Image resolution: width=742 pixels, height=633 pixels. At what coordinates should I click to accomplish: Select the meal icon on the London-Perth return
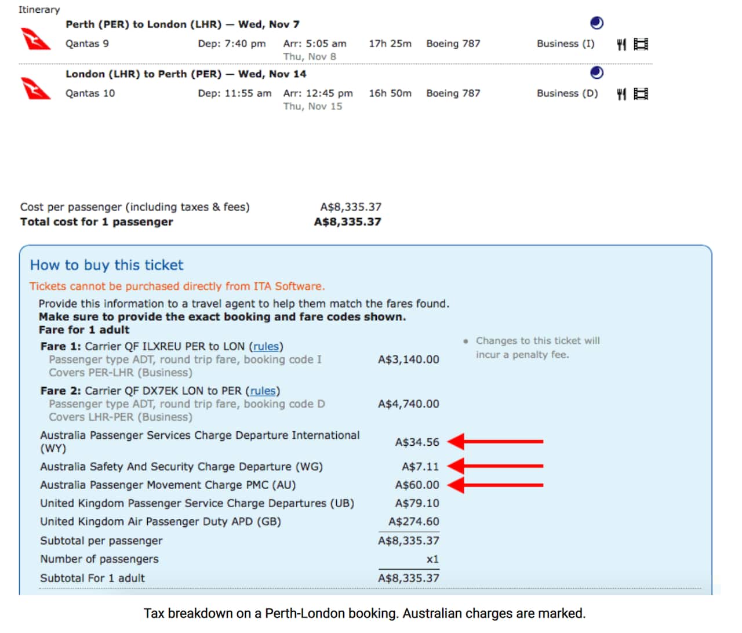pos(621,93)
